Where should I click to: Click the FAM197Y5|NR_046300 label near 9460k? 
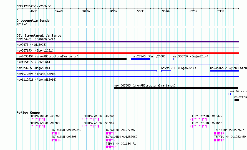pos(44,116)
